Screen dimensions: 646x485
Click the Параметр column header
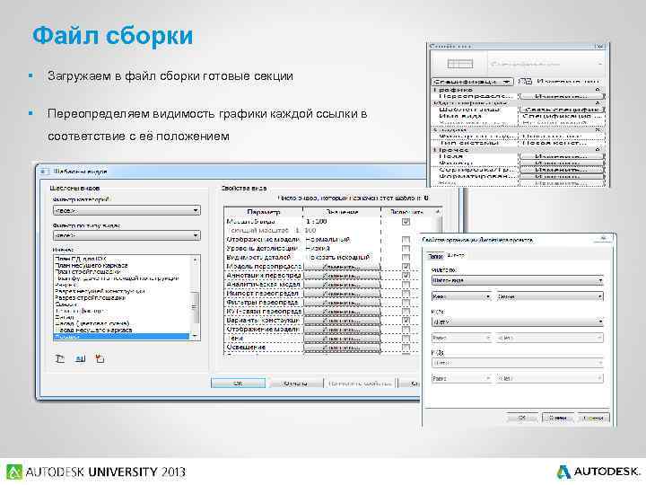[264, 212]
